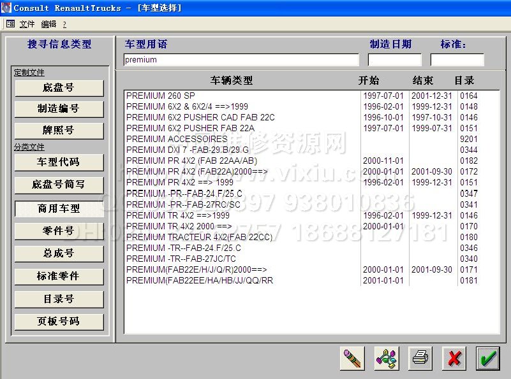Open the ? help menu

point(64,24)
